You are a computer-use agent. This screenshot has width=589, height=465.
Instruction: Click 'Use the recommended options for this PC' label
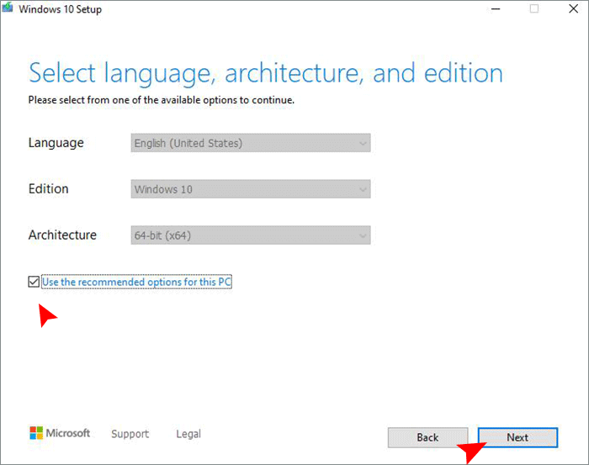click(136, 282)
